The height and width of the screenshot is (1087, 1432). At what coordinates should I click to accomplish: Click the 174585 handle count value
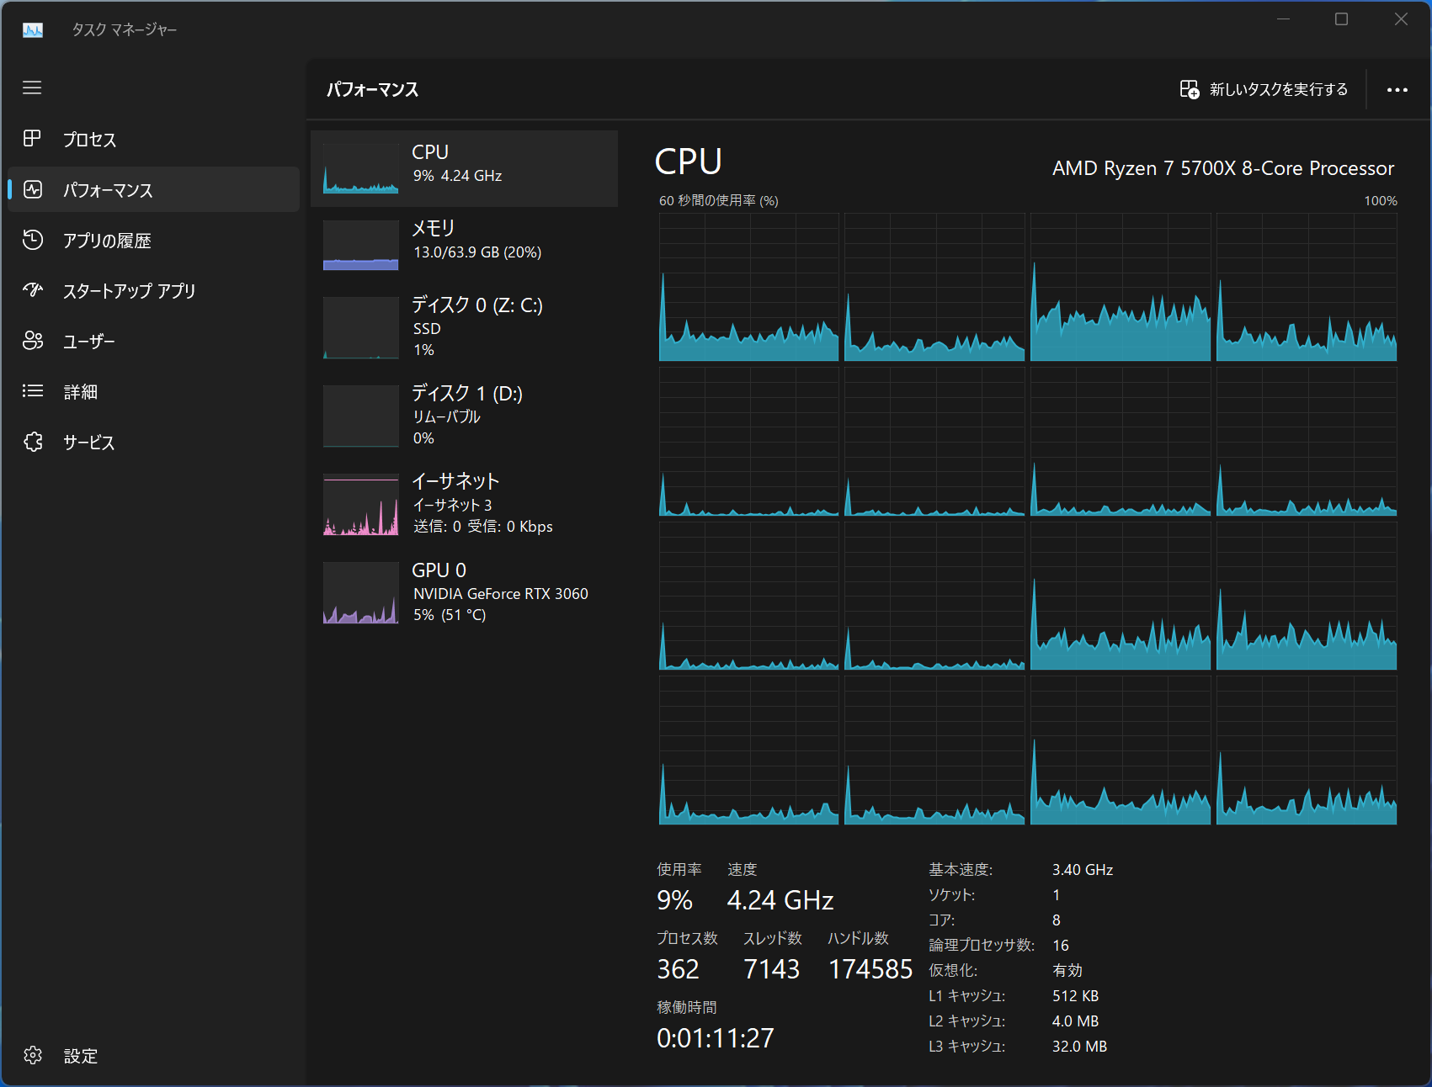coord(870,969)
